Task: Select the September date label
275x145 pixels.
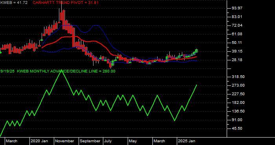Action: 90,141
